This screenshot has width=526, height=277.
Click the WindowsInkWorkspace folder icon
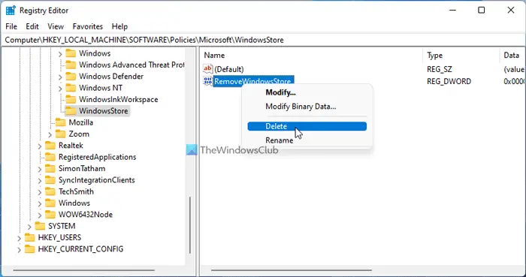(71, 100)
